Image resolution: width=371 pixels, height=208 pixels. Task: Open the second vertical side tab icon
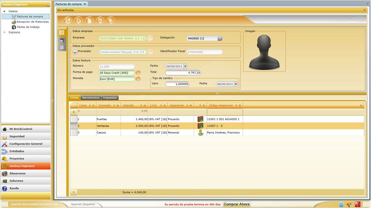tap(62, 40)
